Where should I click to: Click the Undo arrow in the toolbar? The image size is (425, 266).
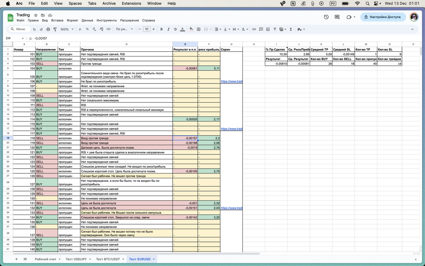34,29
